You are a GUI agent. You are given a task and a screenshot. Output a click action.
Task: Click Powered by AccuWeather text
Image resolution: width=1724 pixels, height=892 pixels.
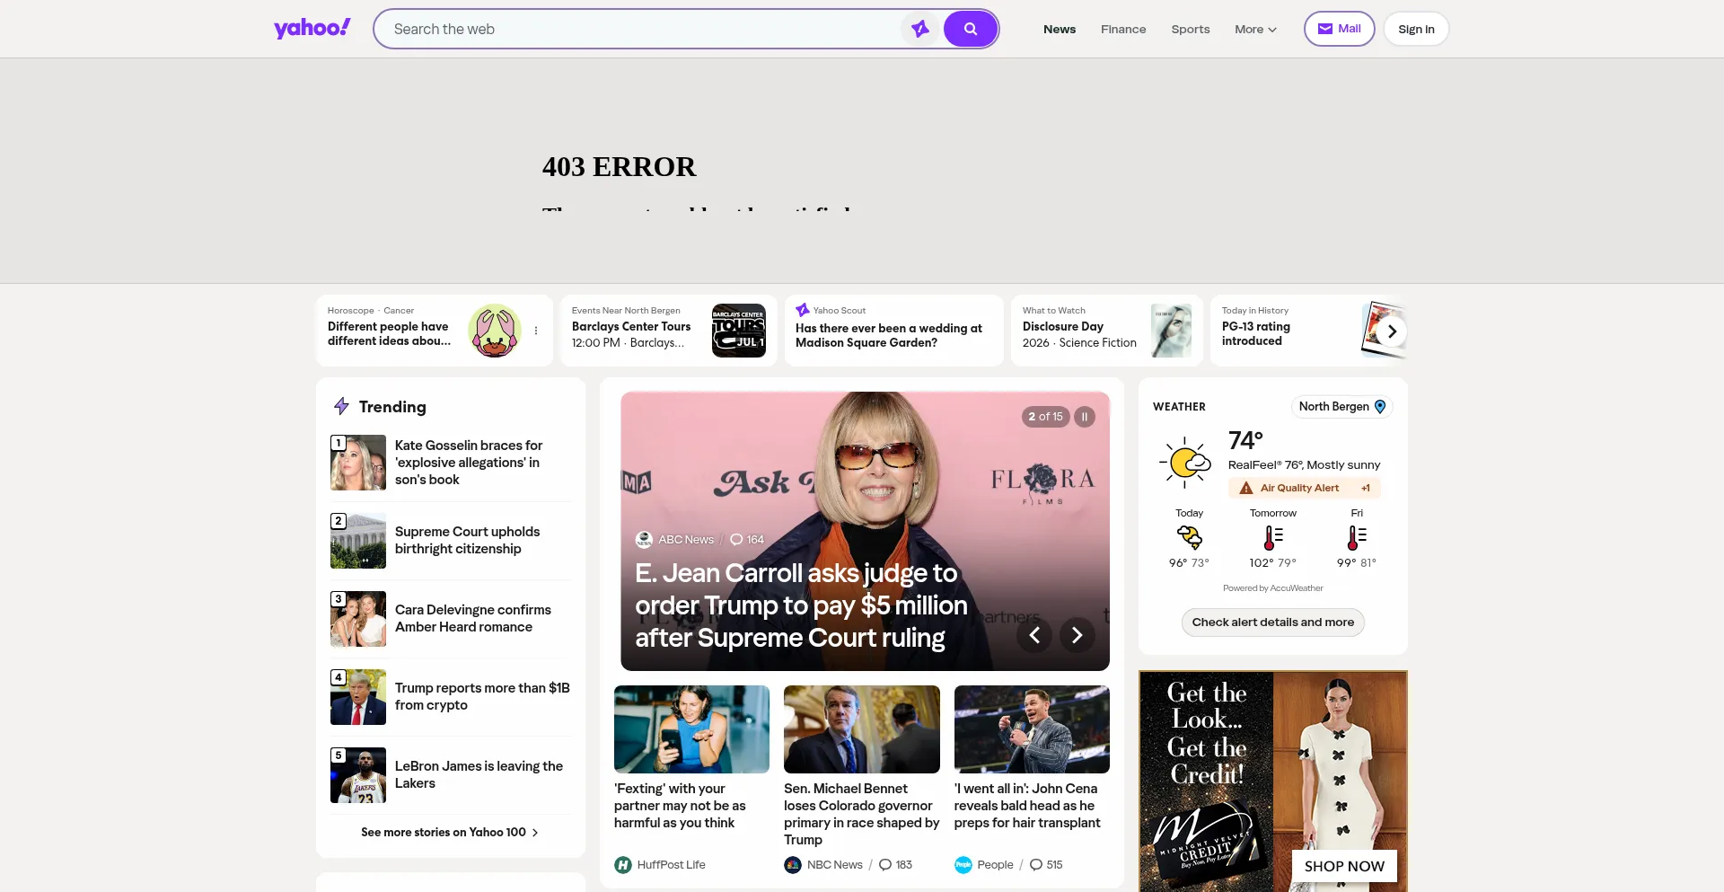1273,588
